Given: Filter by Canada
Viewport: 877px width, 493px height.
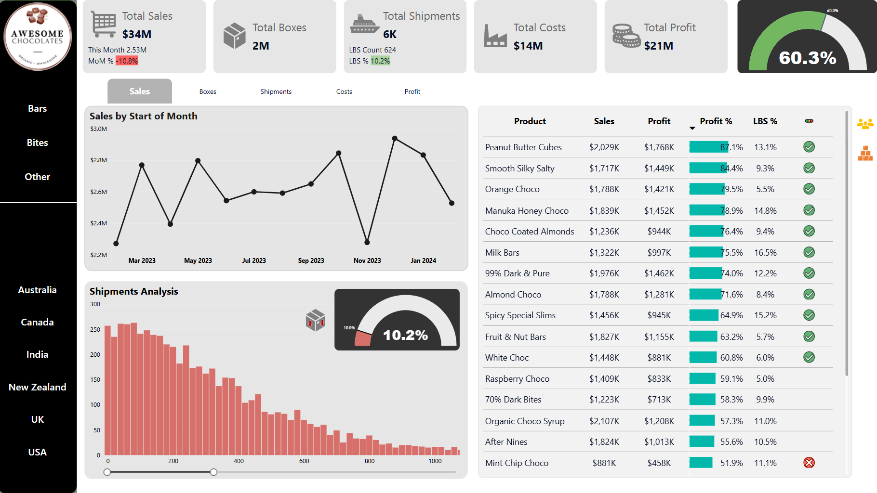Looking at the screenshot, I should coord(37,322).
